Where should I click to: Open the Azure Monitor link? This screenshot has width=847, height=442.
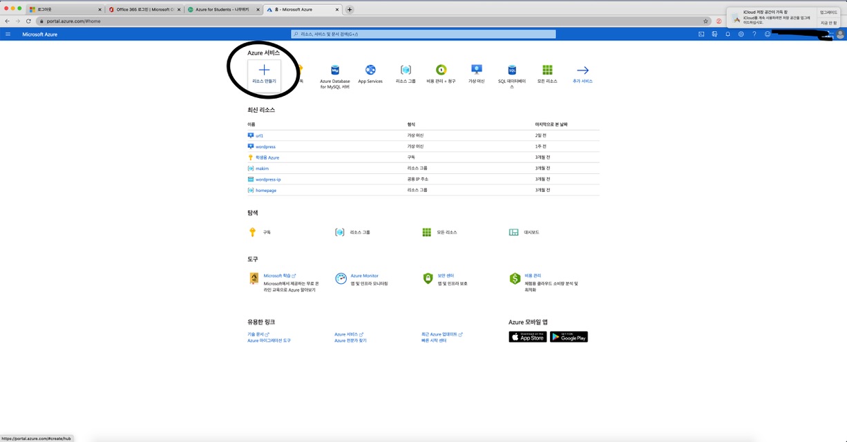365,276
